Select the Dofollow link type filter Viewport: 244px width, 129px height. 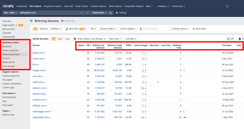(44, 29)
